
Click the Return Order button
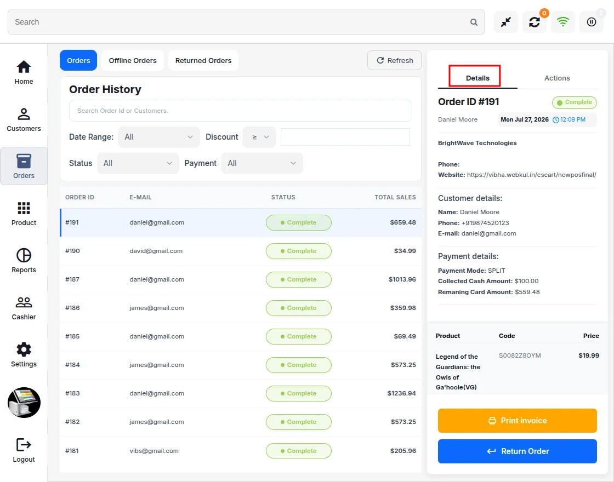point(517,451)
